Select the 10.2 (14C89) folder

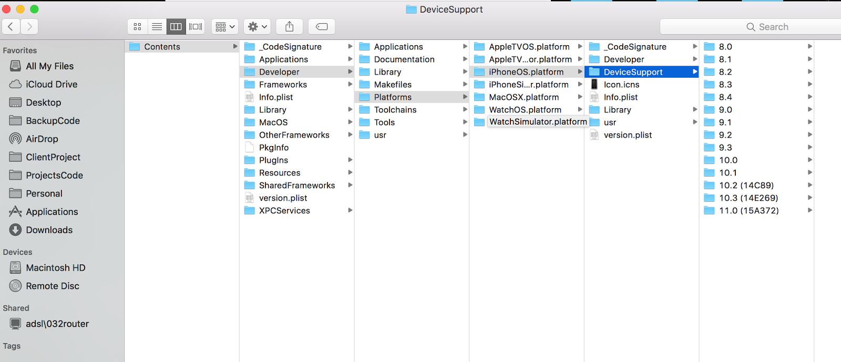[757, 185]
